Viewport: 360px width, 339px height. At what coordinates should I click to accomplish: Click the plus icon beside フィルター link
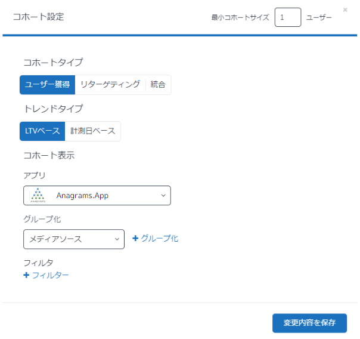(26, 275)
